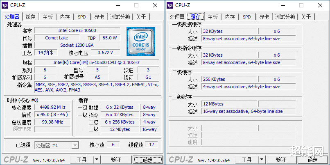Click 验证 button in right window
330x165 pixels.
(281, 160)
